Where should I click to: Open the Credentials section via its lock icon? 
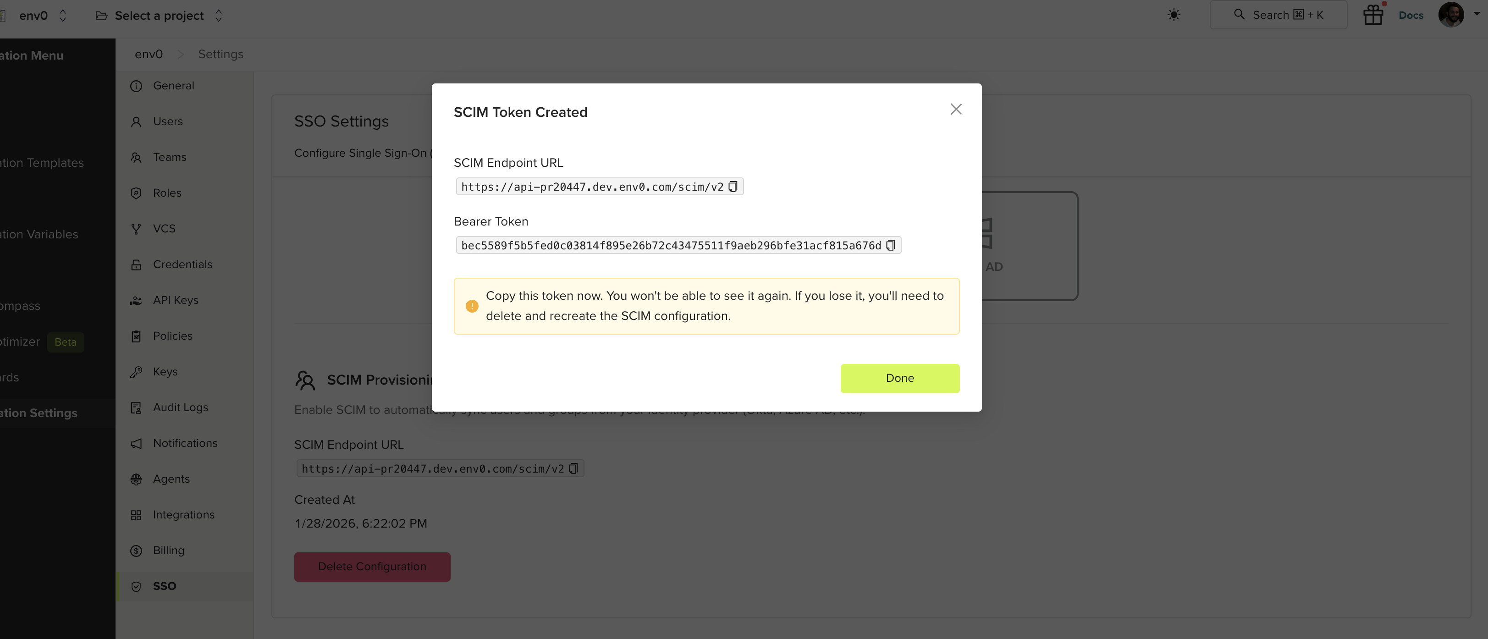point(136,264)
